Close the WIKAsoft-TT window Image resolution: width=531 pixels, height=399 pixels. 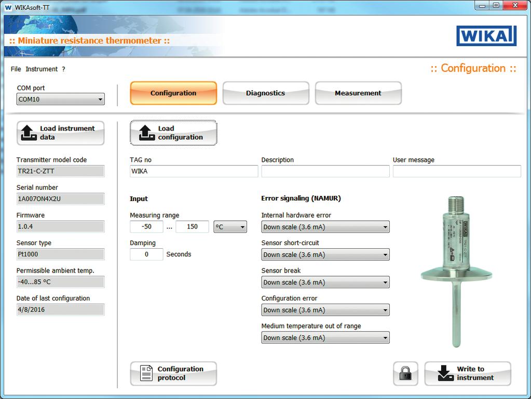tap(515, 5)
